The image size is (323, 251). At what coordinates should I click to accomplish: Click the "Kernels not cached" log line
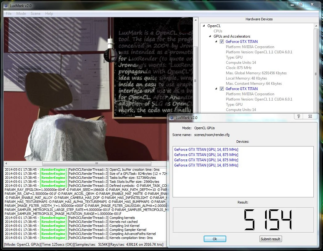pos(71,222)
